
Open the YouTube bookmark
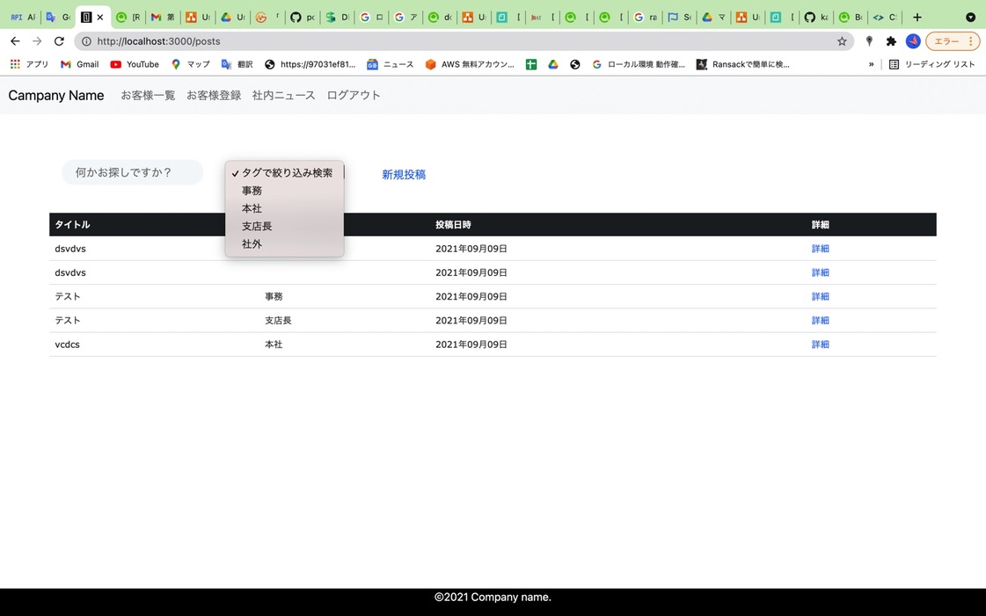coord(135,64)
